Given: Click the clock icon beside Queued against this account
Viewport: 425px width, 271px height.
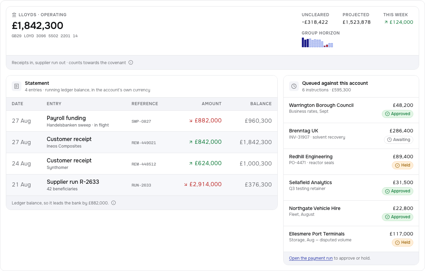Looking at the screenshot, I should (x=294, y=86).
